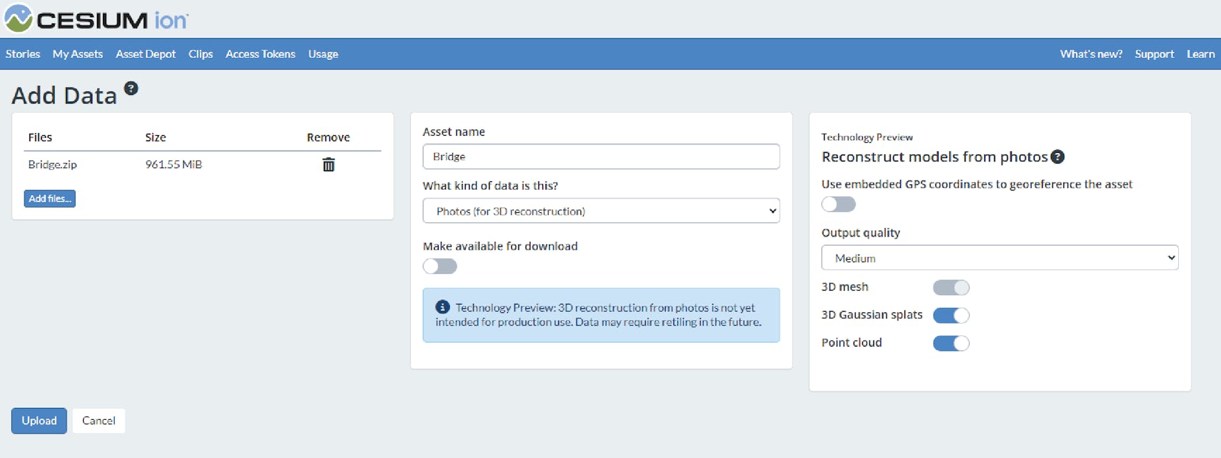
Task: Open the data kind dropdown
Action: point(601,211)
